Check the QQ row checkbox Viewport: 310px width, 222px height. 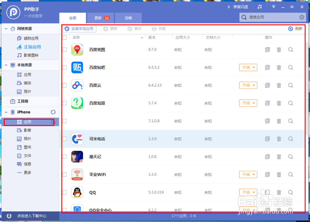65,192
